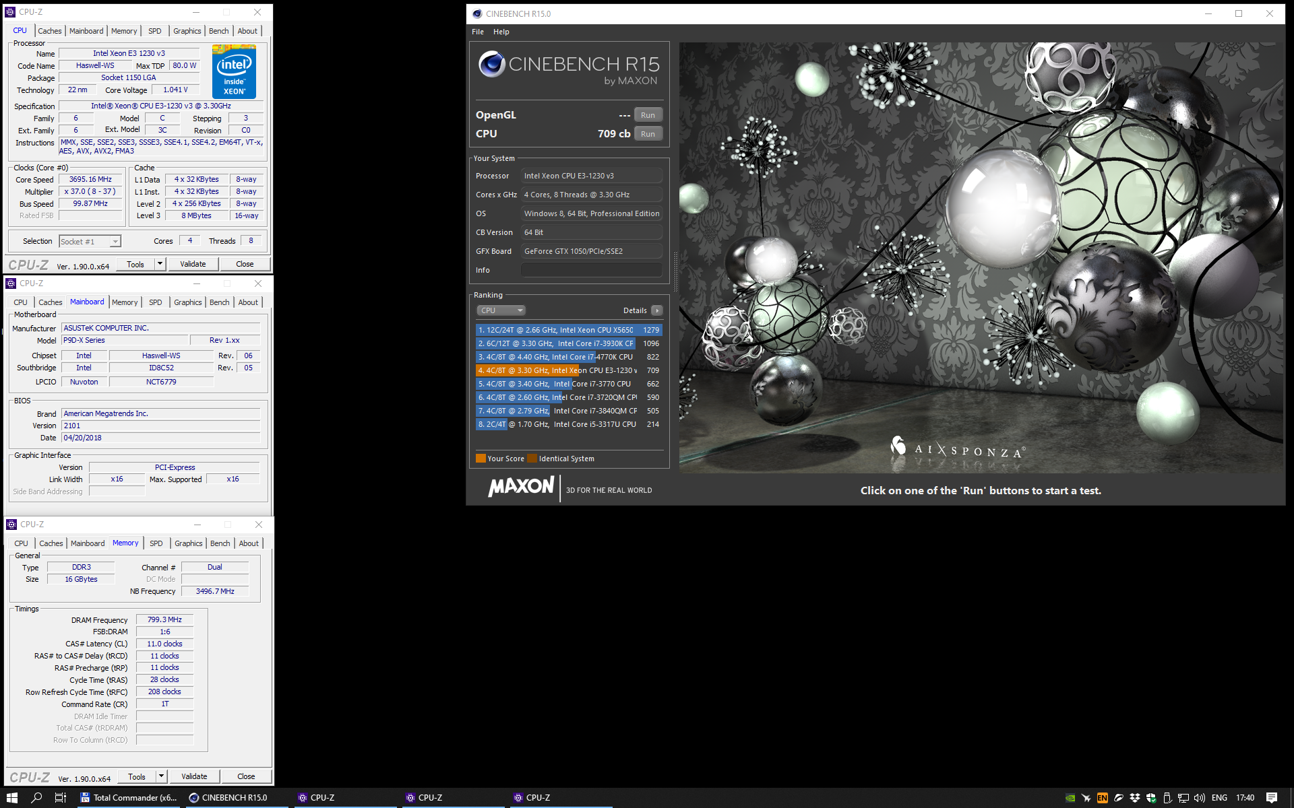Open the notification action center icon
This screenshot has height=808, width=1294.
(1272, 798)
